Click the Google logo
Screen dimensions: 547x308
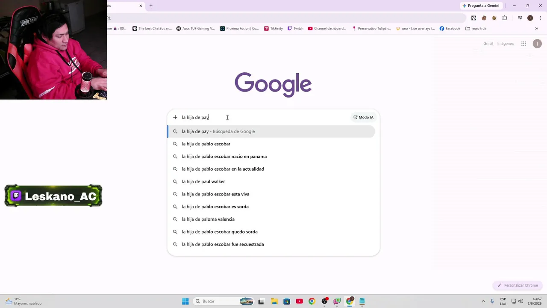(273, 84)
